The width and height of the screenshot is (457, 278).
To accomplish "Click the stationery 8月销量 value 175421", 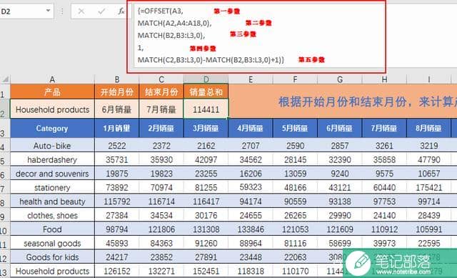I will [x=428, y=187].
